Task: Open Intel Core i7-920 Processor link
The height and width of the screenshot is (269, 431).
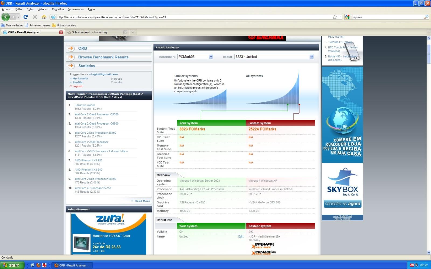Action: 91,142
